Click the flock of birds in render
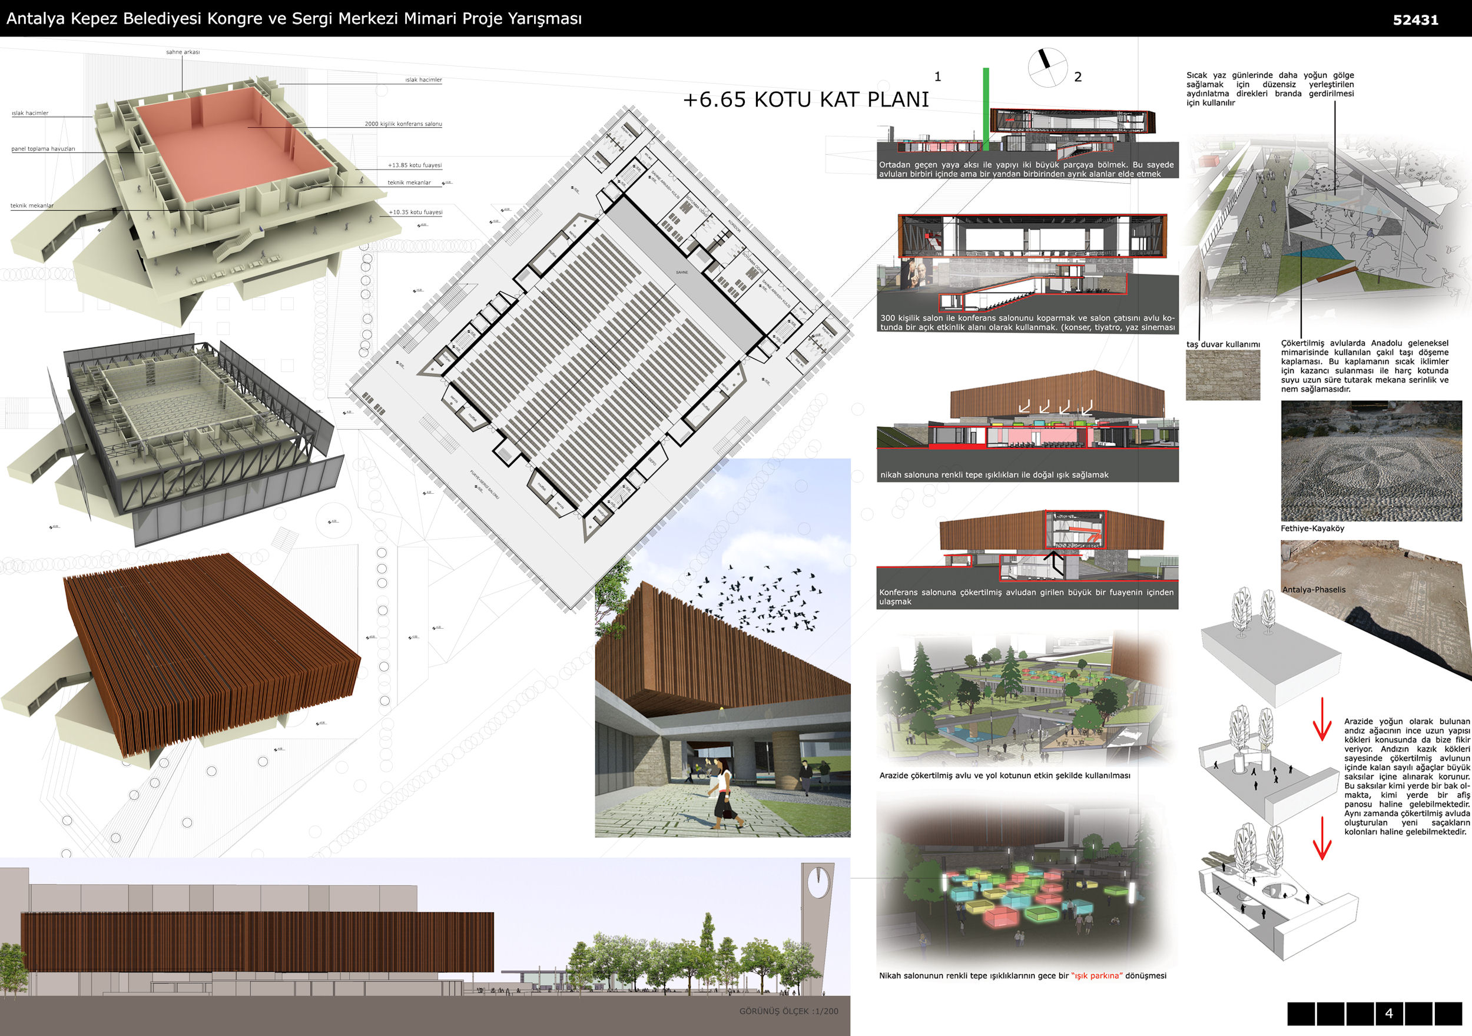 pos(766,600)
